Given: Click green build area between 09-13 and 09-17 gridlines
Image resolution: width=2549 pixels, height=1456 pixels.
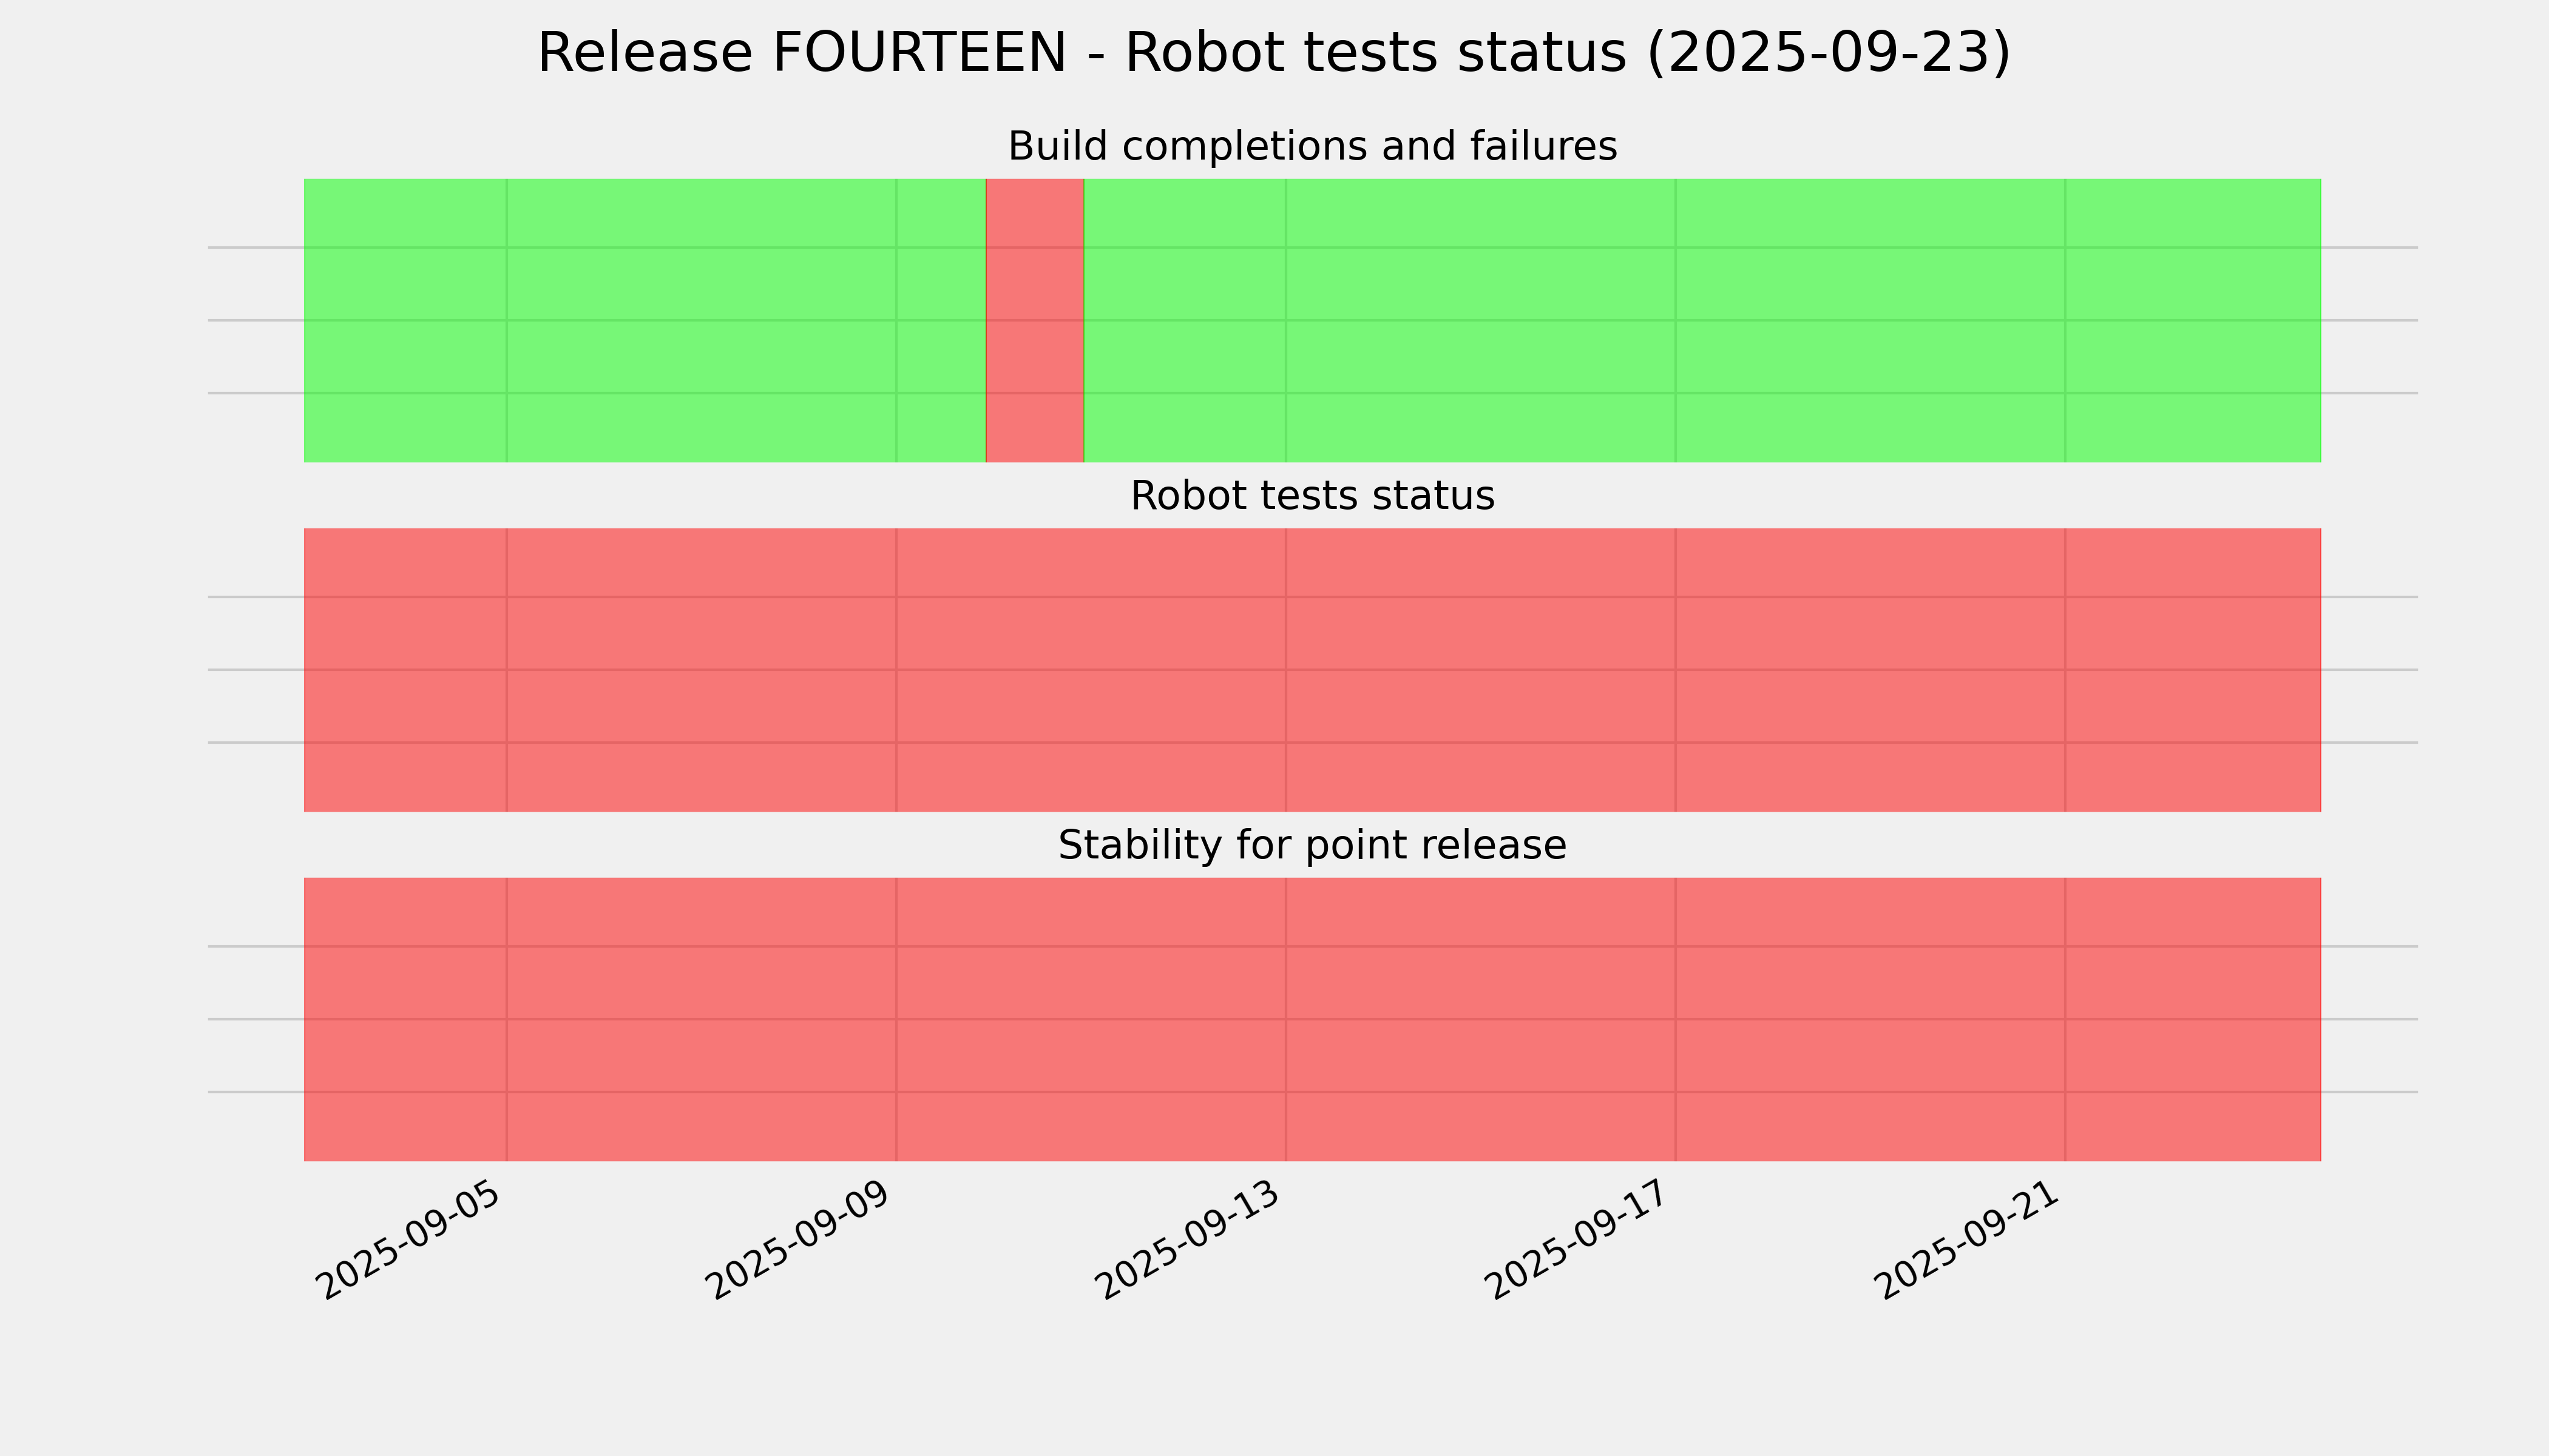Looking at the screenshot, I should pyautogui.click(x=1481, y=320).
